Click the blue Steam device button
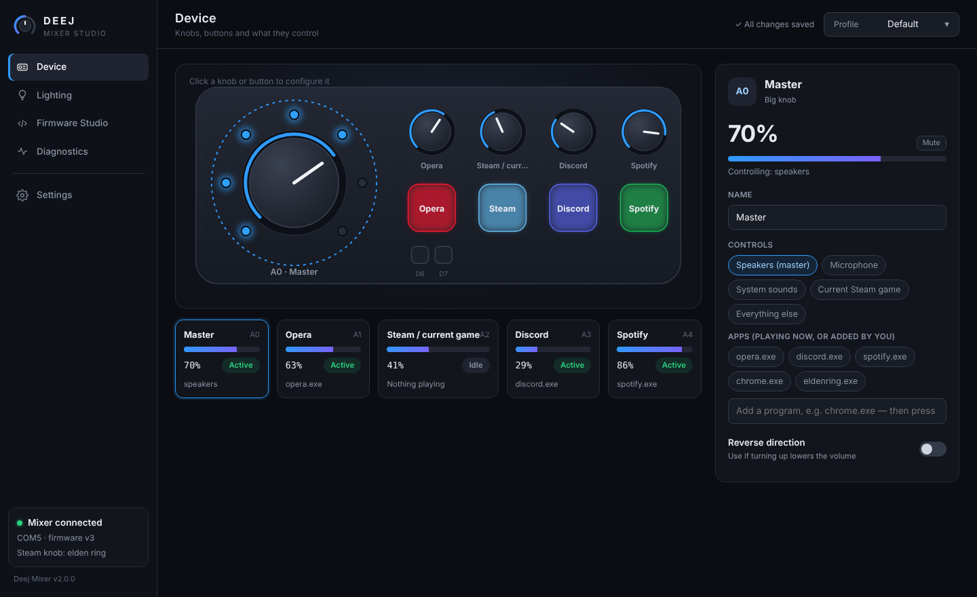 tap(502, 208)
